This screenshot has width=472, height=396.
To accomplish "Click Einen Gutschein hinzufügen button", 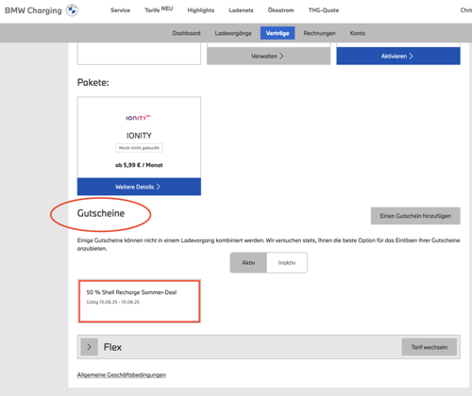I will [415, 216].
